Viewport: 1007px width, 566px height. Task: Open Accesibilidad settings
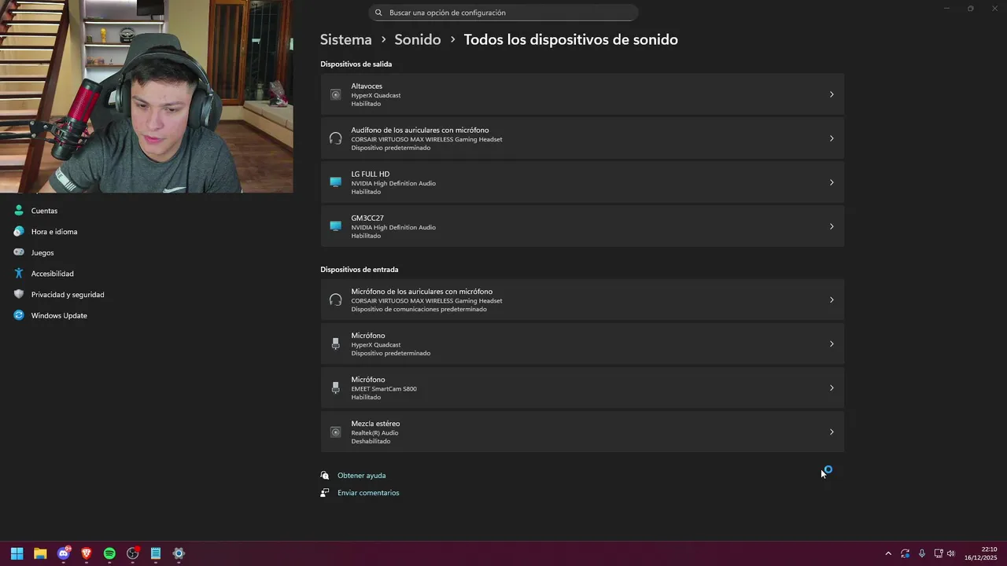pyautogui.click(x=52, y=274)
